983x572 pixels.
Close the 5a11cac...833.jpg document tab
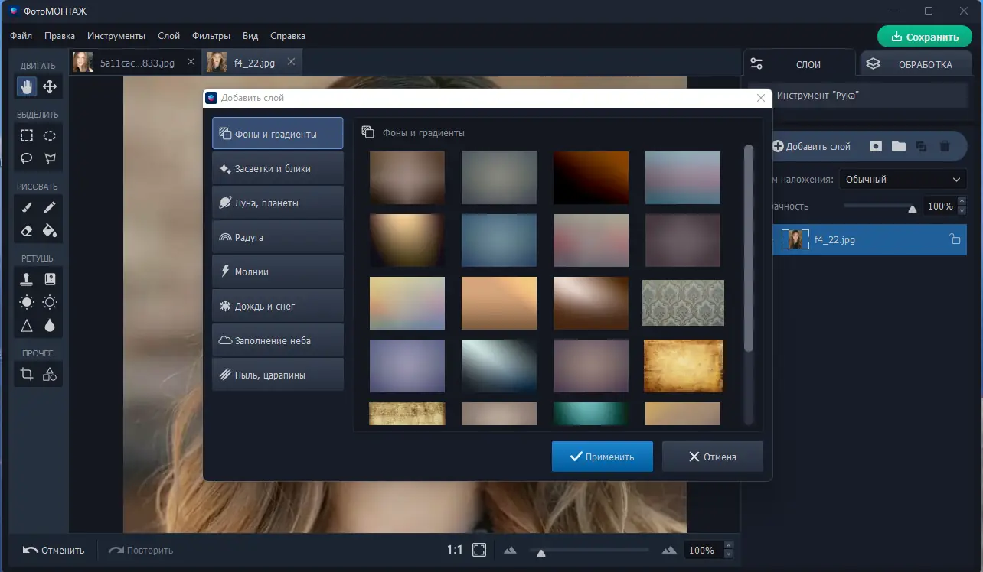pos(191,63)
